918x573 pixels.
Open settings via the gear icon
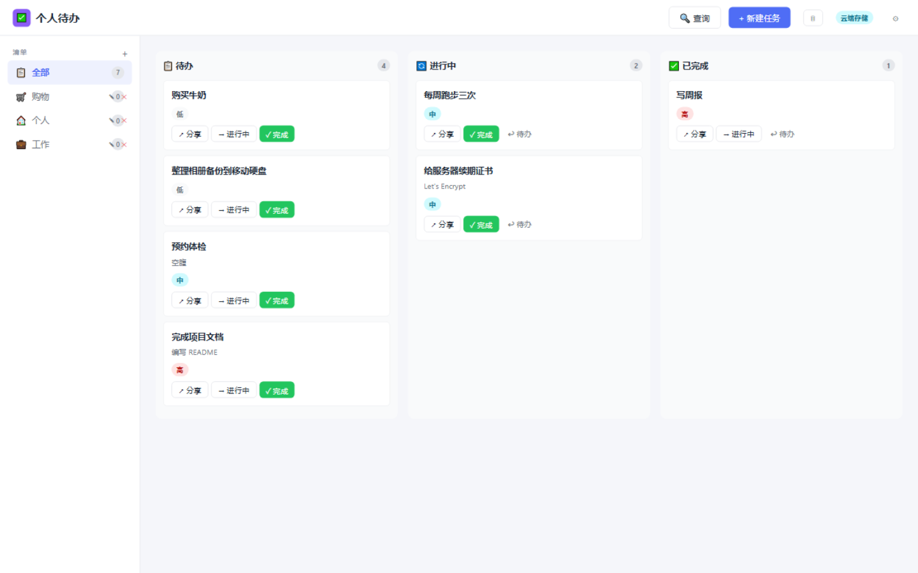[x=895, y=18]
